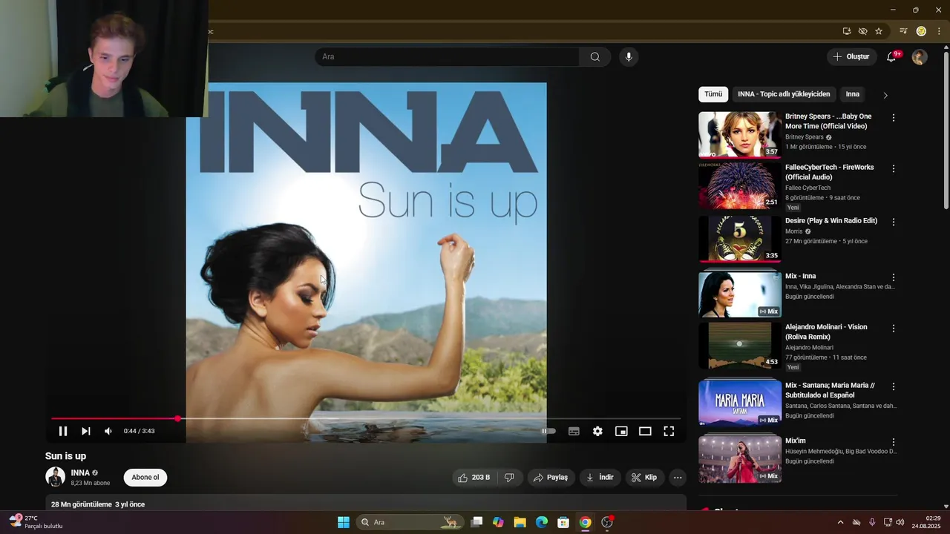Open Task View on the taskbar
This screenshot has width=950, height=534.
(476, 522)
